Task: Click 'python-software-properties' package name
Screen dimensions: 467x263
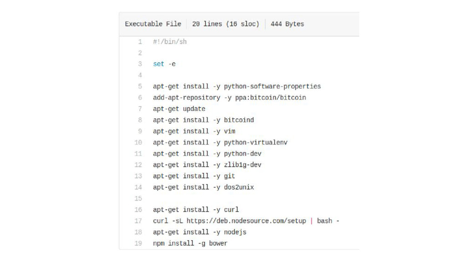Action: (272, 86)
